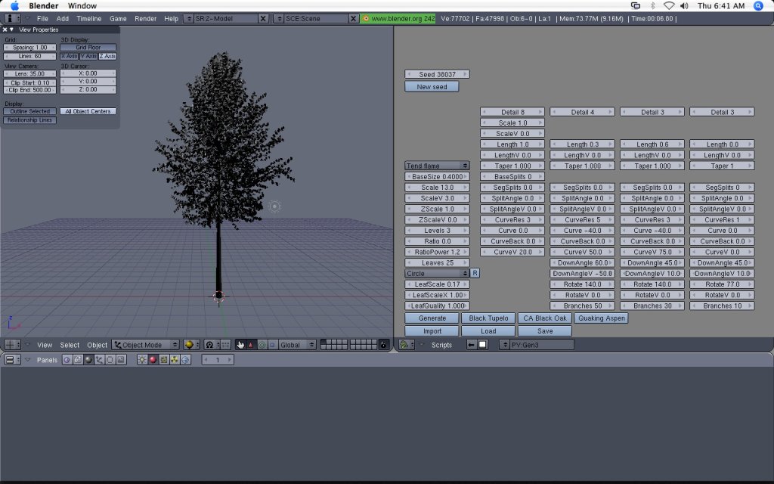The height and width of the screenshot is (484, 774).
Task: Click the New seed button
Action: point(432,87)
